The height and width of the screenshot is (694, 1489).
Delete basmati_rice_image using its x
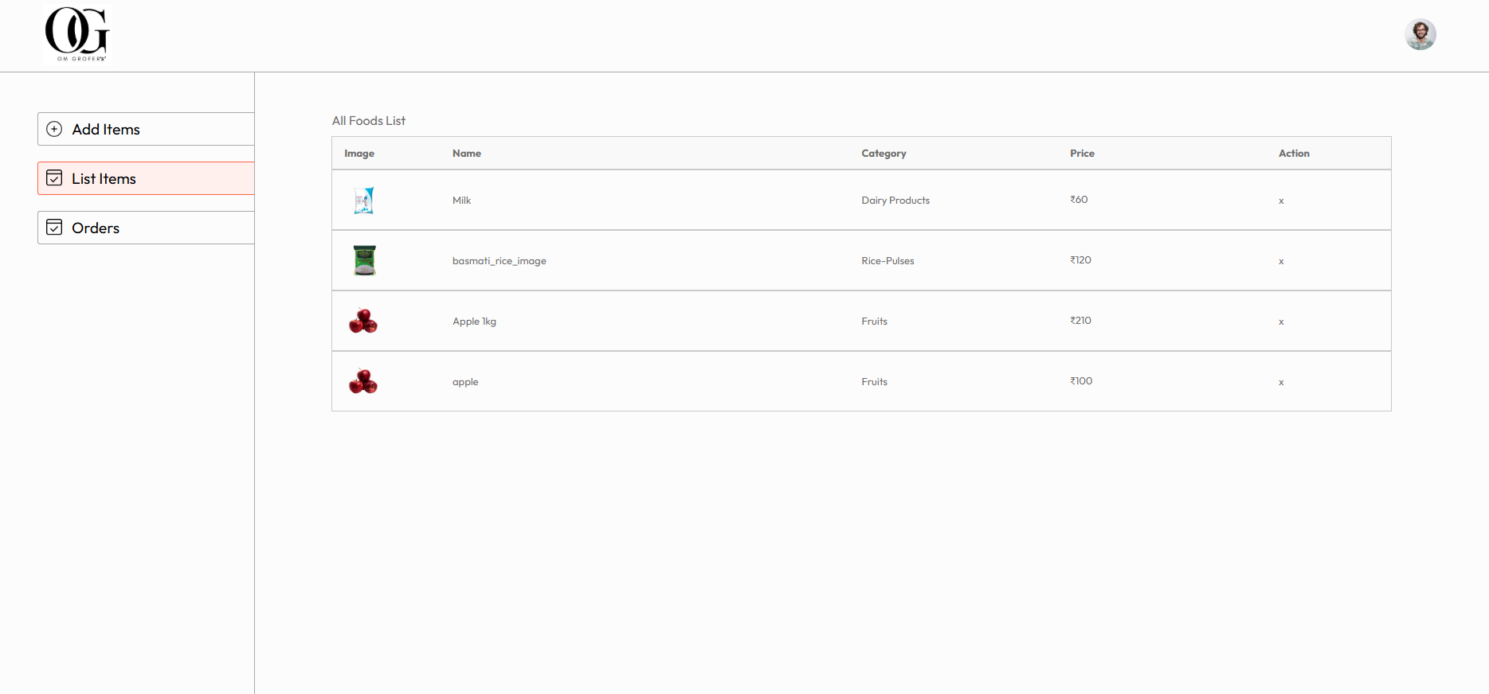tap(1281, 261)
